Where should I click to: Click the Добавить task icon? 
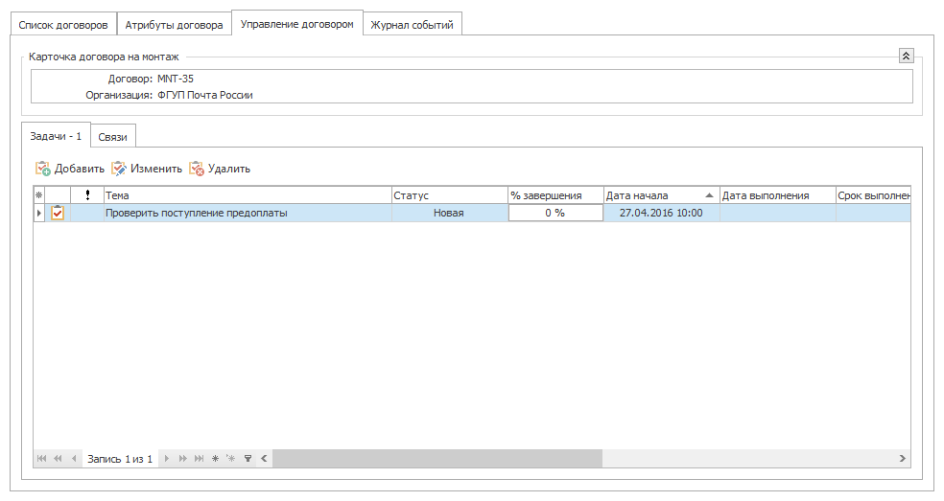[x=43, y=169]
